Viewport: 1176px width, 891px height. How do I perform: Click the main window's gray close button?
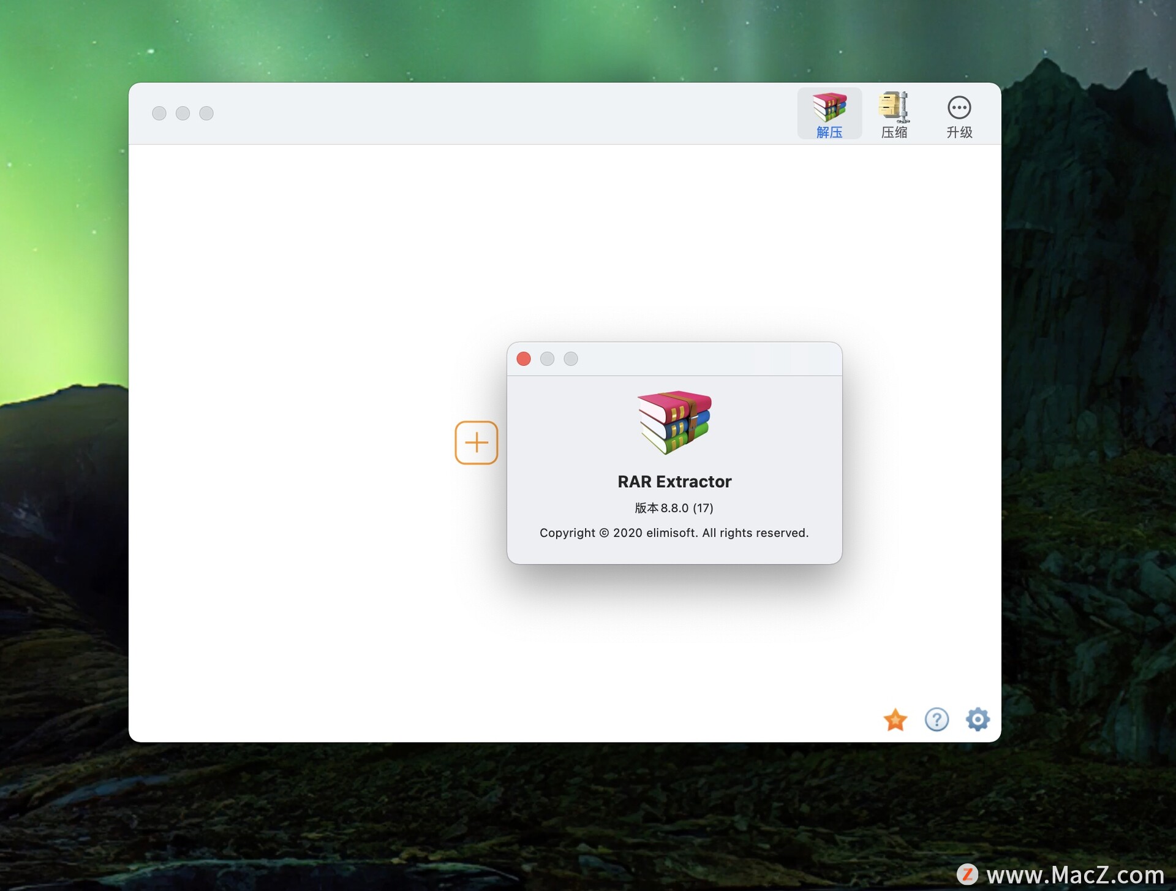[x=159, y=113]
